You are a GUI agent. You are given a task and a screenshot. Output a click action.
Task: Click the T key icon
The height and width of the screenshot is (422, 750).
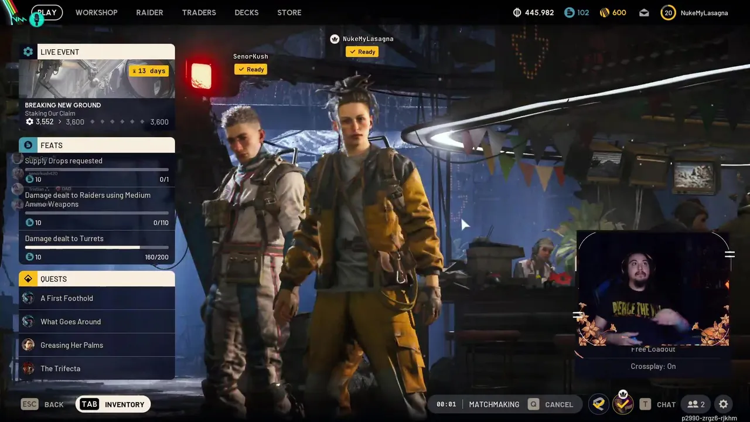click(x=645, y=404)
